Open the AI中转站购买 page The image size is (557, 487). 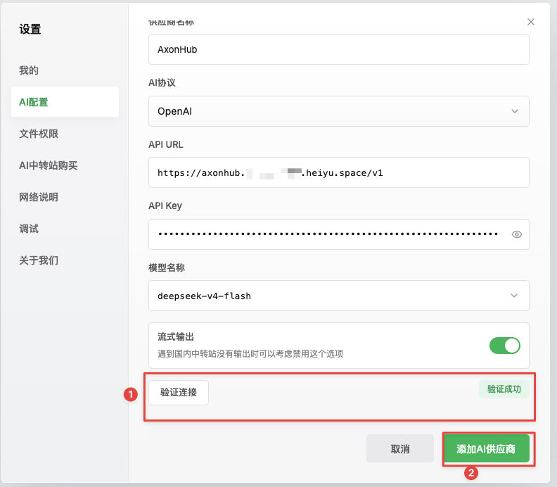[x=49, y=165]
